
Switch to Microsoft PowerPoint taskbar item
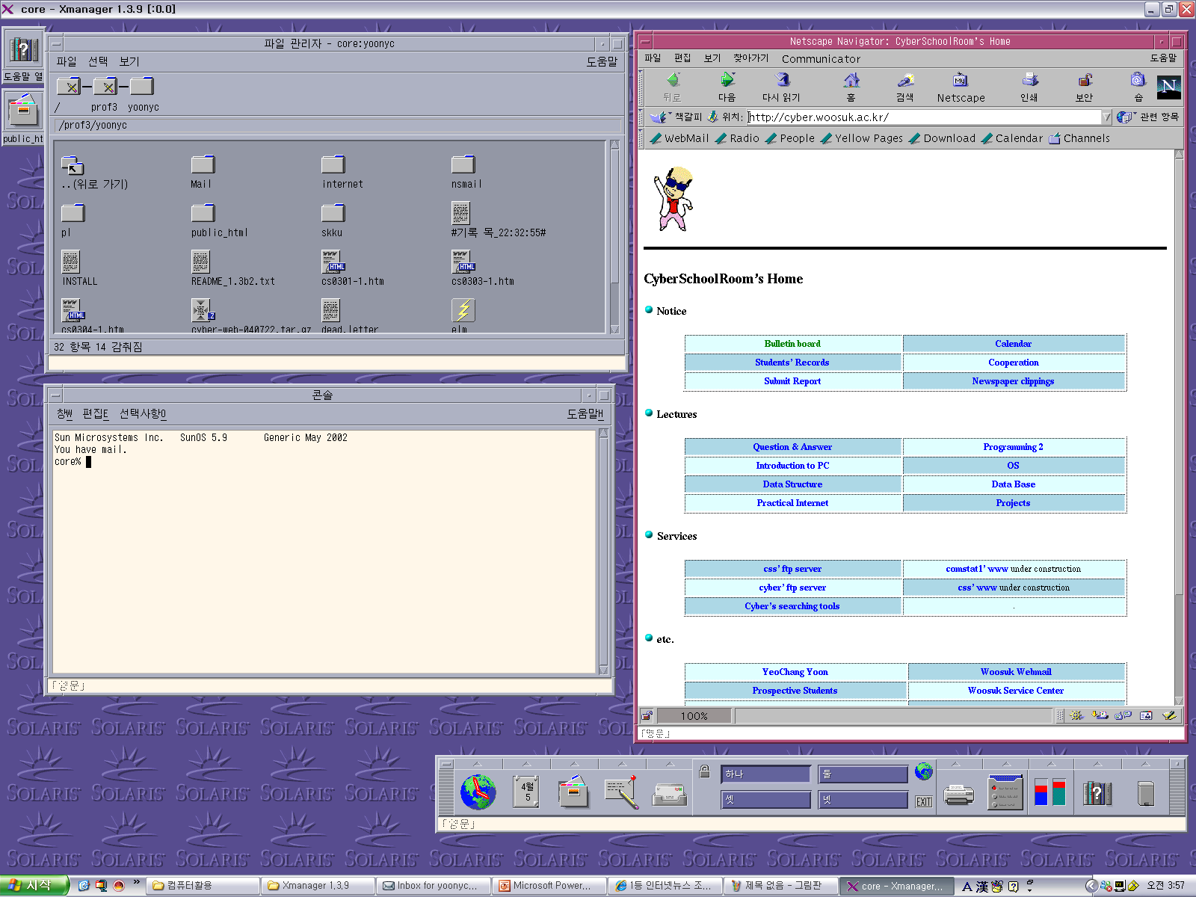tap(549, 886)
